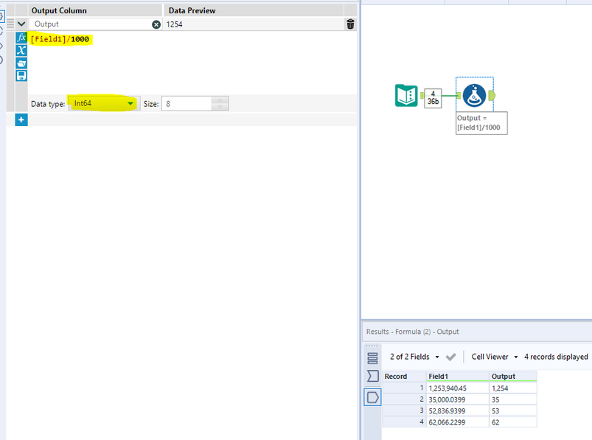Viewport: 592px width, 440px height.
Task: Open saved expressions folder icon
Action: tap(21, 63)
